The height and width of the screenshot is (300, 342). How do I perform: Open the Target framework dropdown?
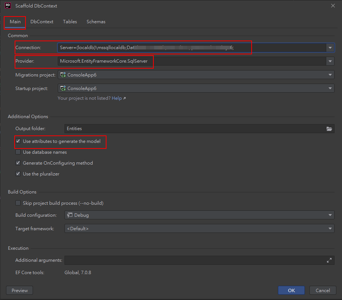(x=199, y=229)
